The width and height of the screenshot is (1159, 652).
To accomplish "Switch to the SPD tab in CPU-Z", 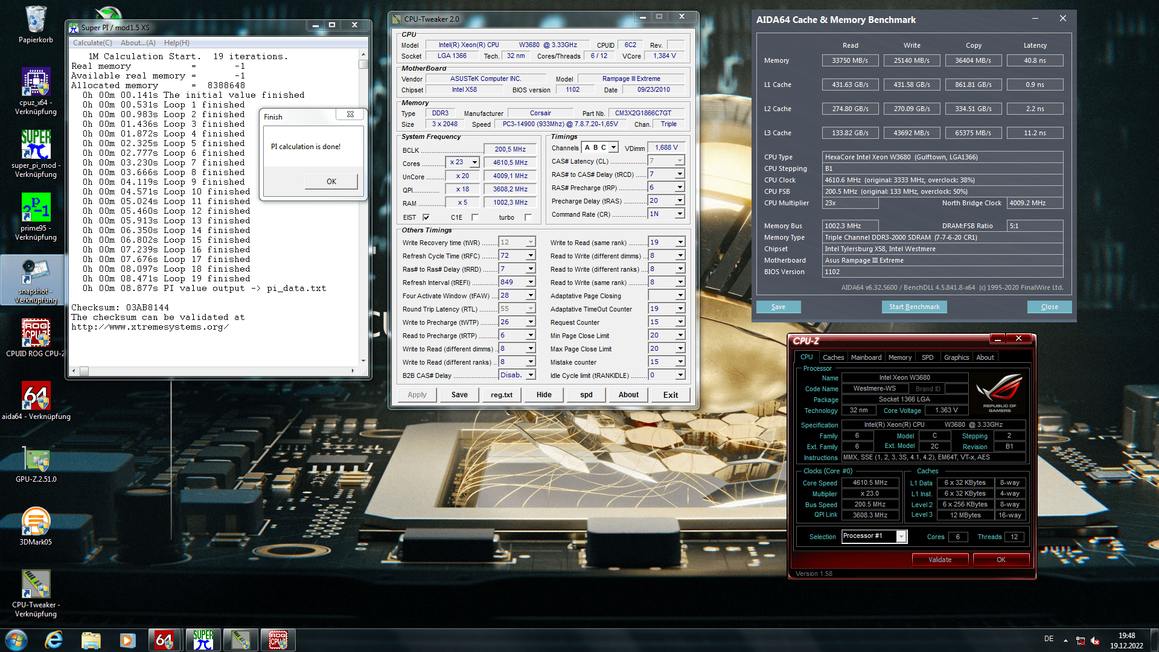I will click(x=927, y=357).
